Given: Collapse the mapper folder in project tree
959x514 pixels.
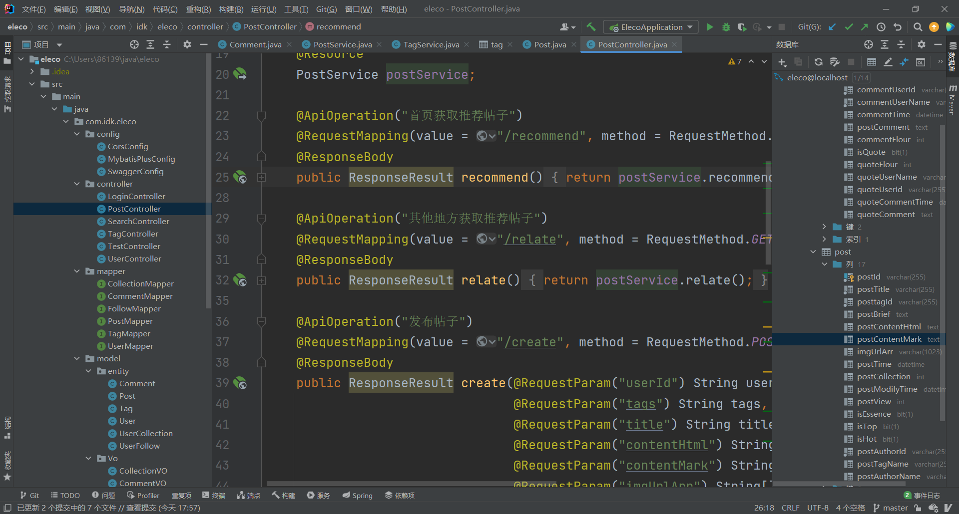Looking at the screenshot, I should pos(77,271).
